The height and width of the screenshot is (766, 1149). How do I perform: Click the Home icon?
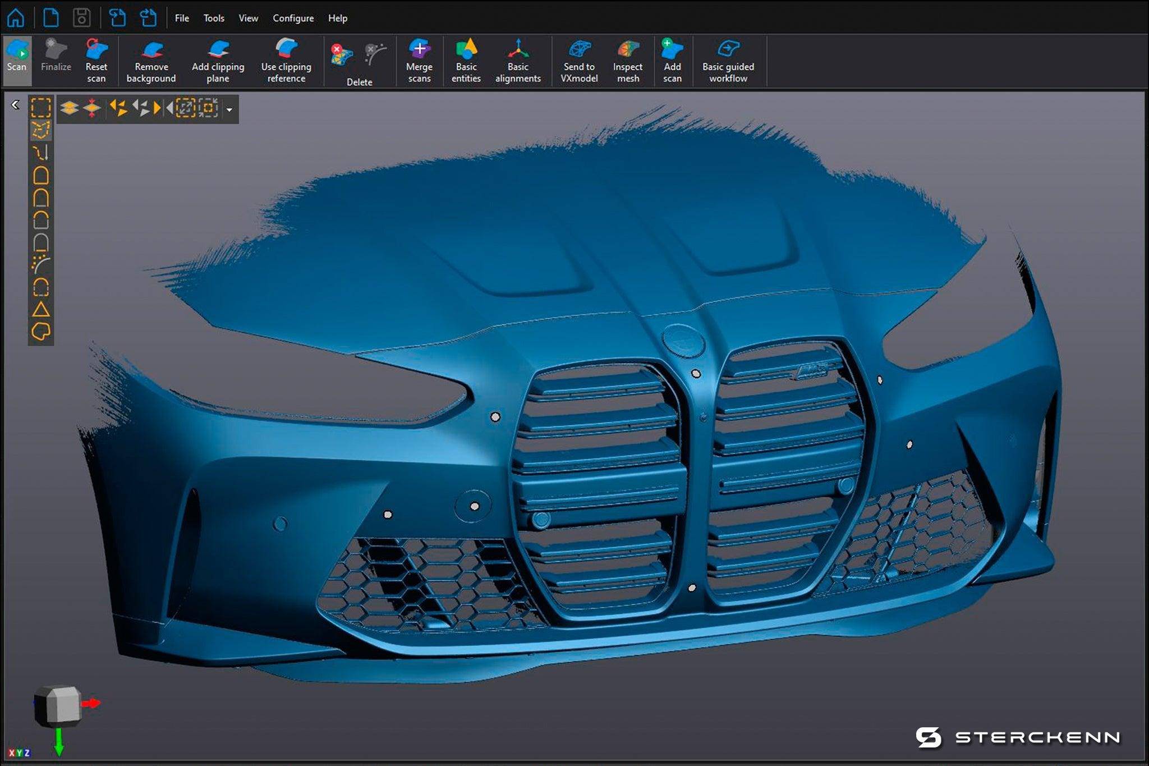pos(16,18)
